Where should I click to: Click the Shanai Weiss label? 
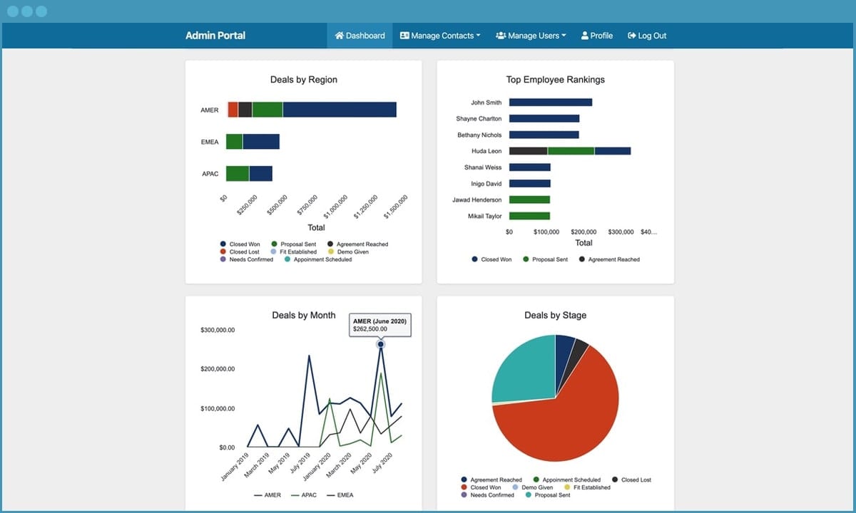(483, 167)
